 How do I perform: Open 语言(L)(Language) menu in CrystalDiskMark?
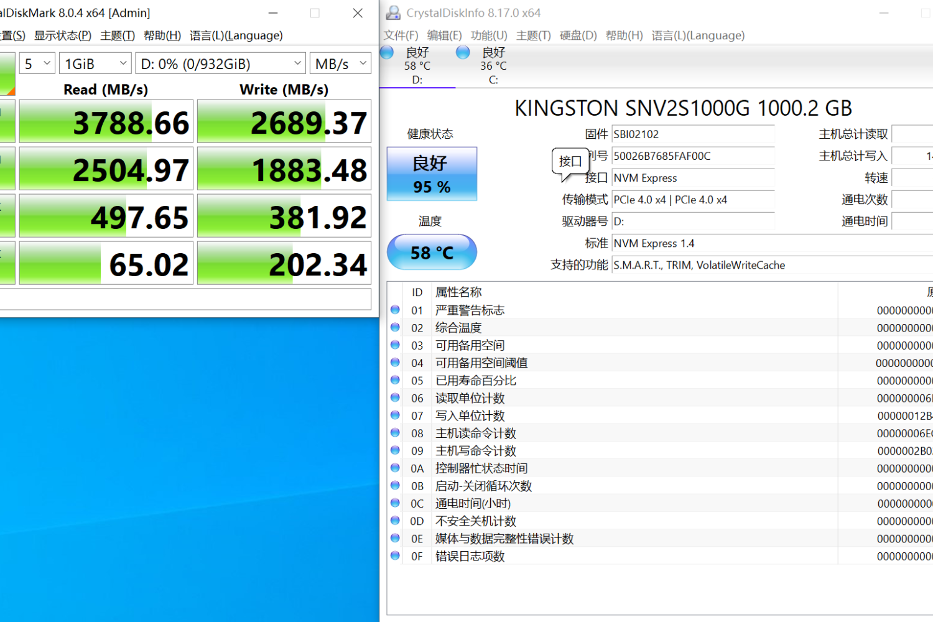[236, 35]
